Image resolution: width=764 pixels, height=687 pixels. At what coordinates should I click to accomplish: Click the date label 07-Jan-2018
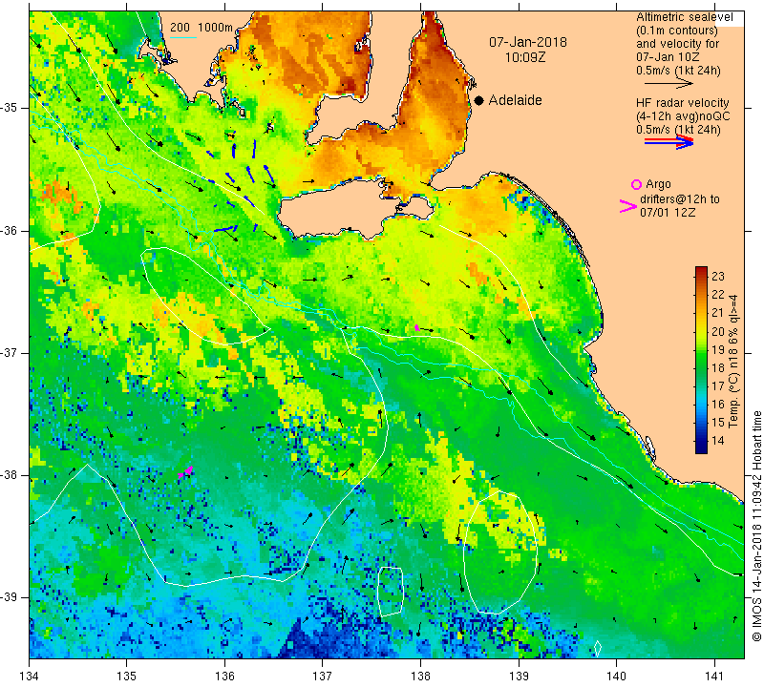point(528,42)
